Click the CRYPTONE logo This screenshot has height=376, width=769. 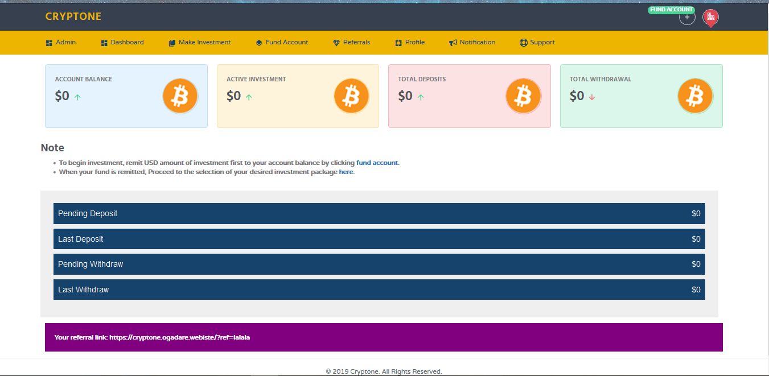[x=73, y=16]
